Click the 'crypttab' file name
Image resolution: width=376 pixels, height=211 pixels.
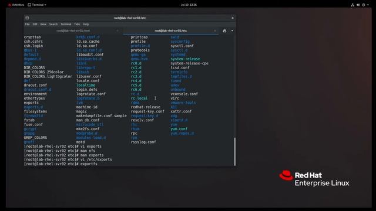[x=32, y=37]
